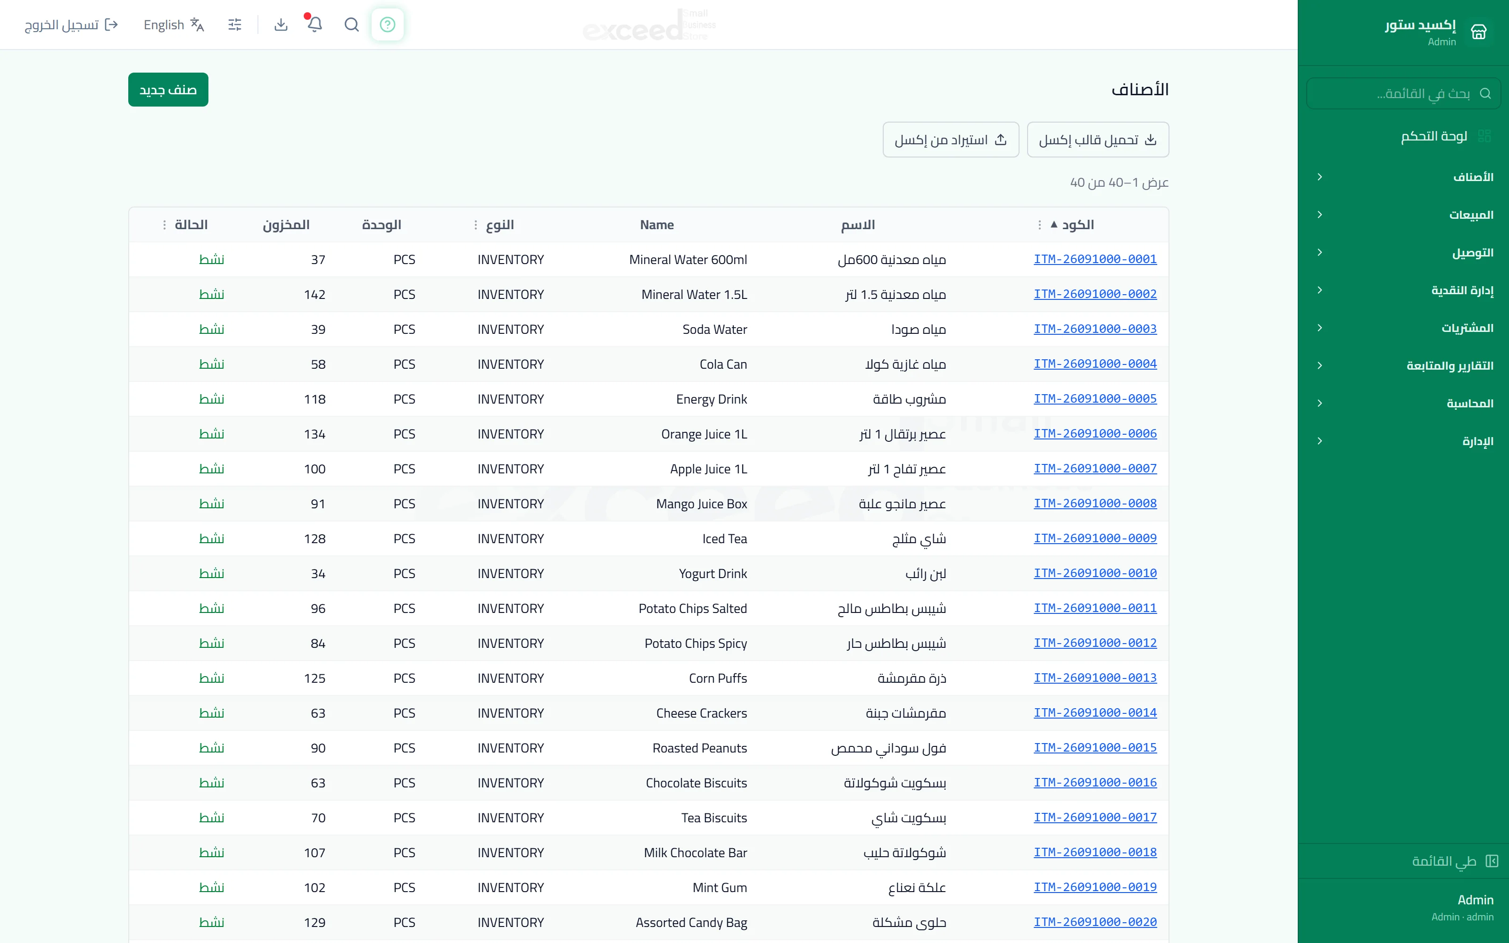Click صنف جديد new item button
The height and width of the screenshot is (943, 1509).
pyautogui.click(x=168, y=90)
